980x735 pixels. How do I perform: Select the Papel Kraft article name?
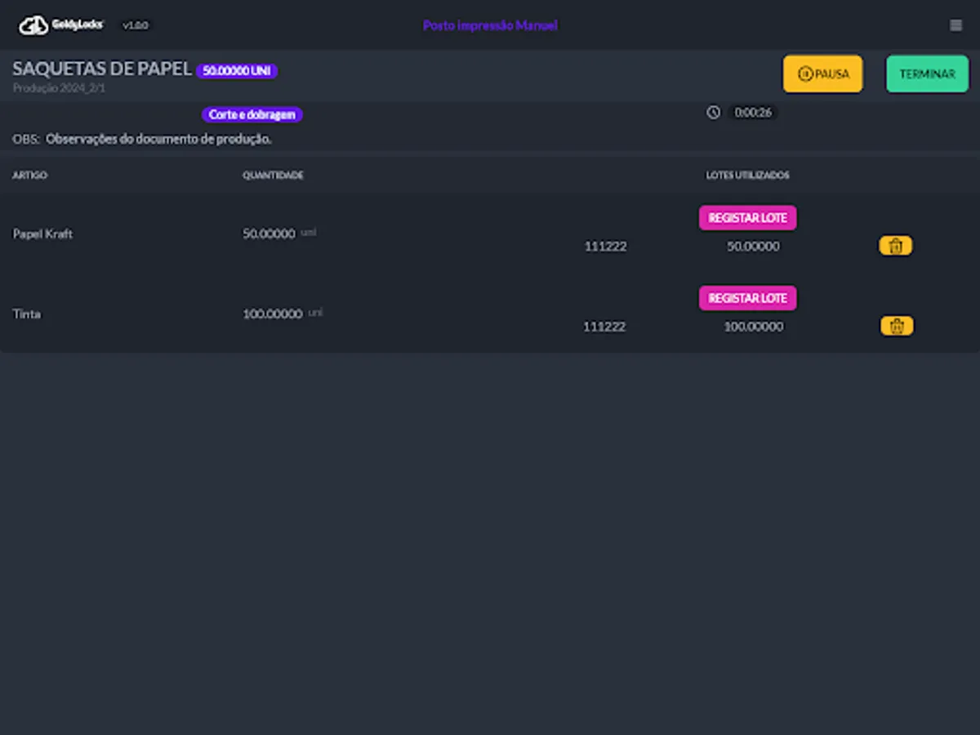point(42,234)
